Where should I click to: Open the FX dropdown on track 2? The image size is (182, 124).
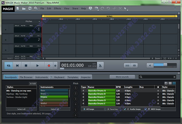(x=39, y=36)
